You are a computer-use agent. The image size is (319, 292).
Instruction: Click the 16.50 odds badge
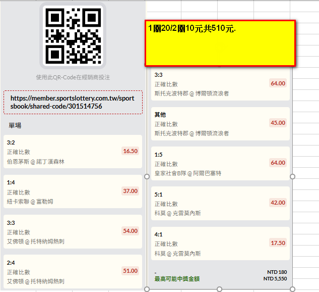click(x=131, y=151)
